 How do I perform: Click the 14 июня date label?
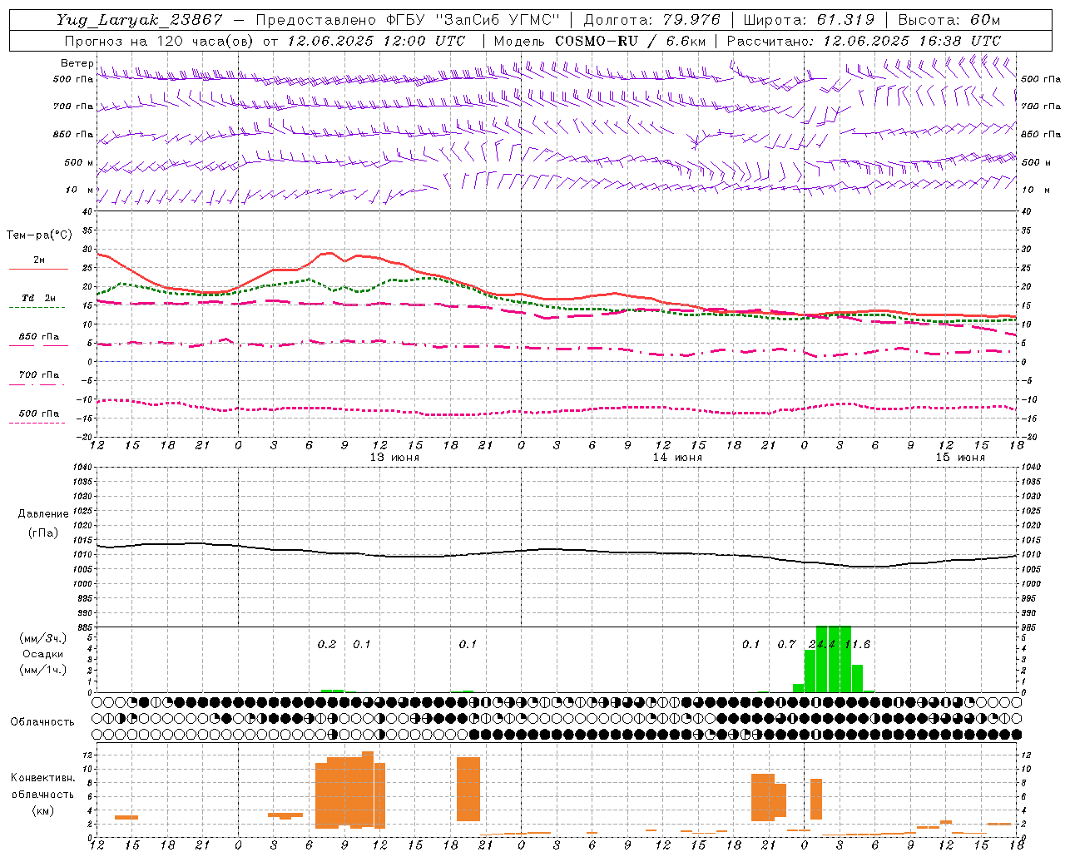(677, 458)
